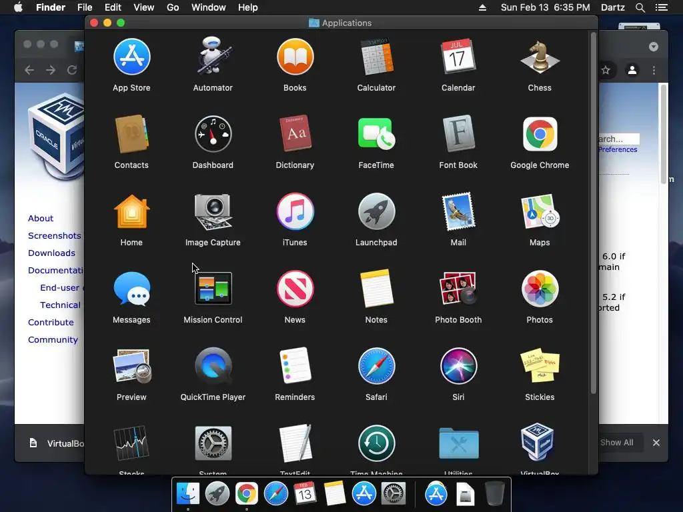683x512 pixels.
Task: Reload the page in Chrome window
Action: pos(72,70)
